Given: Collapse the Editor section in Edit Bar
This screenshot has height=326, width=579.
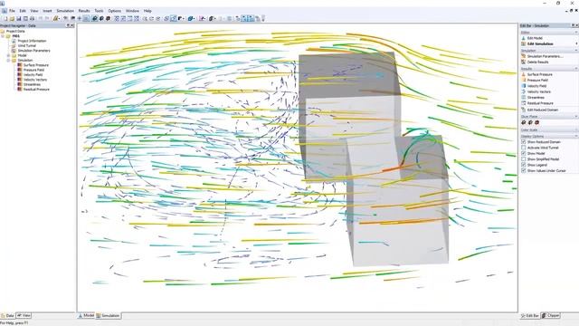Looking at the screenshot, I should click(576, 33).
